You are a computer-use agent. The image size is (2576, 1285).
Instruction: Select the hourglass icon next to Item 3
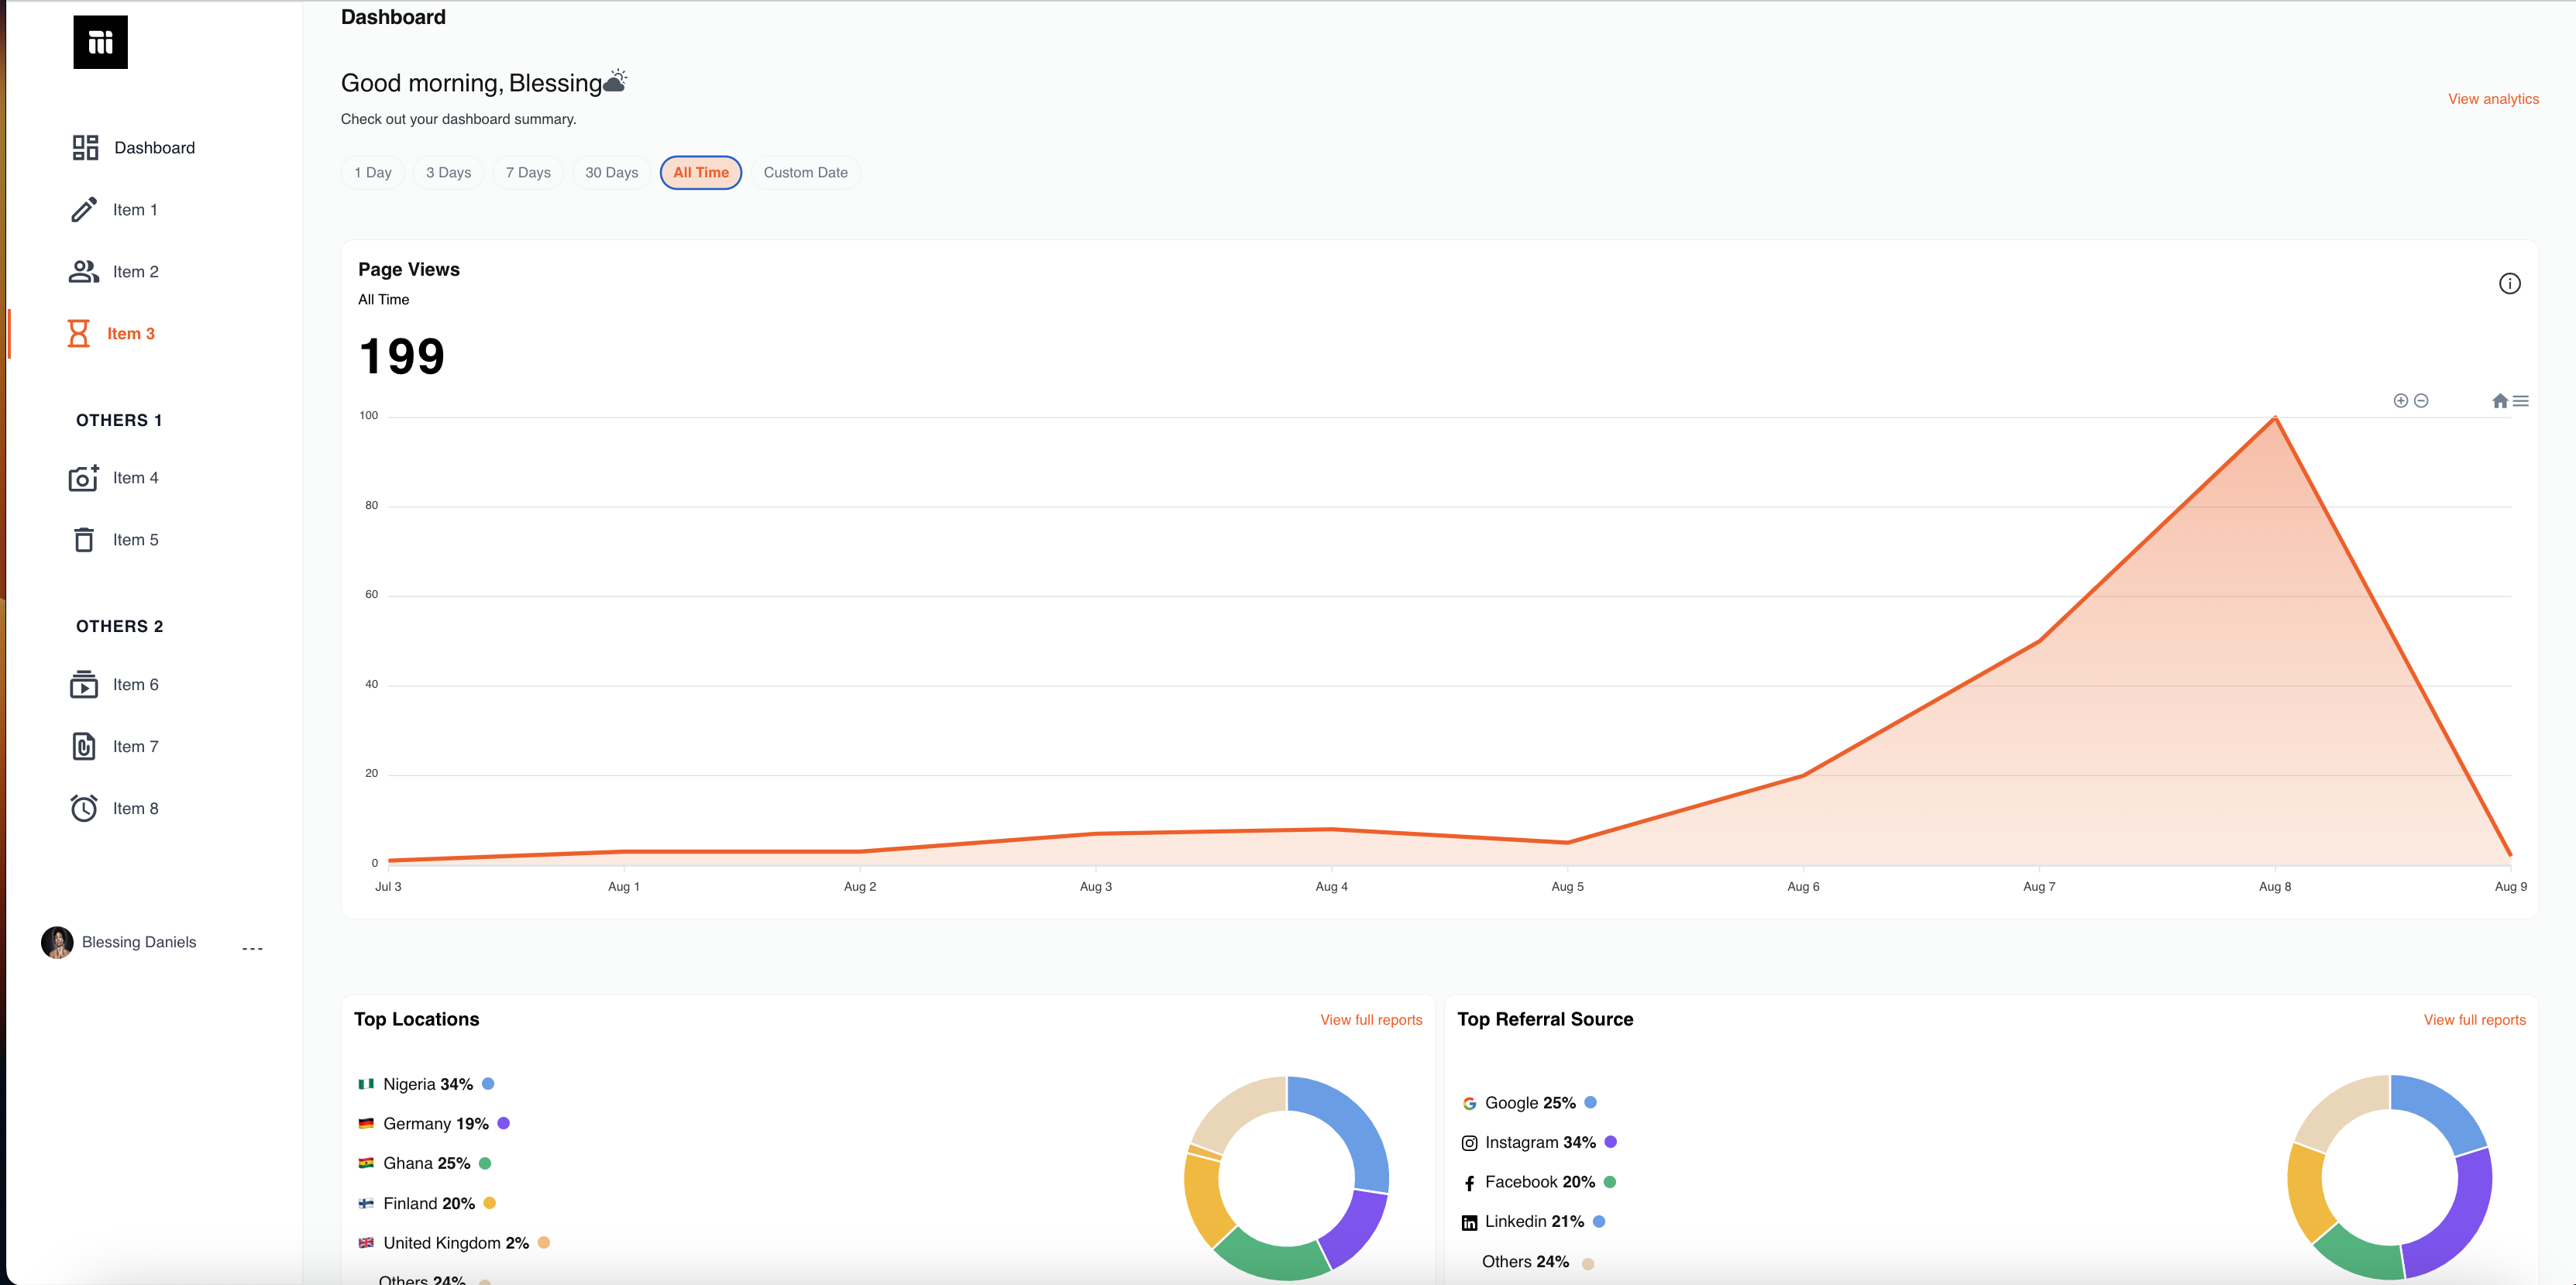click(79, 333)
